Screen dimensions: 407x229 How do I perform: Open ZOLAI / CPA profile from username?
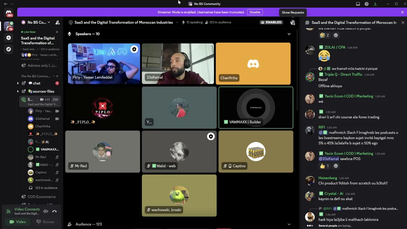click(x=335, y=47)
